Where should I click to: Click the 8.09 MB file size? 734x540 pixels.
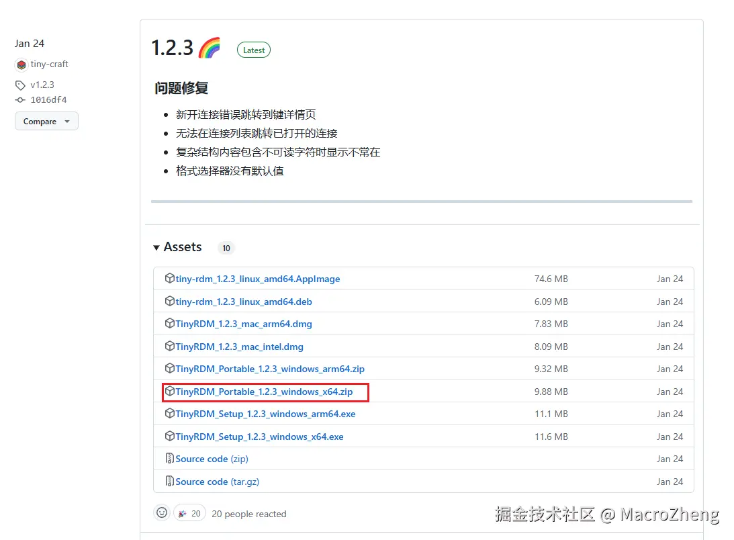(551, 347)
